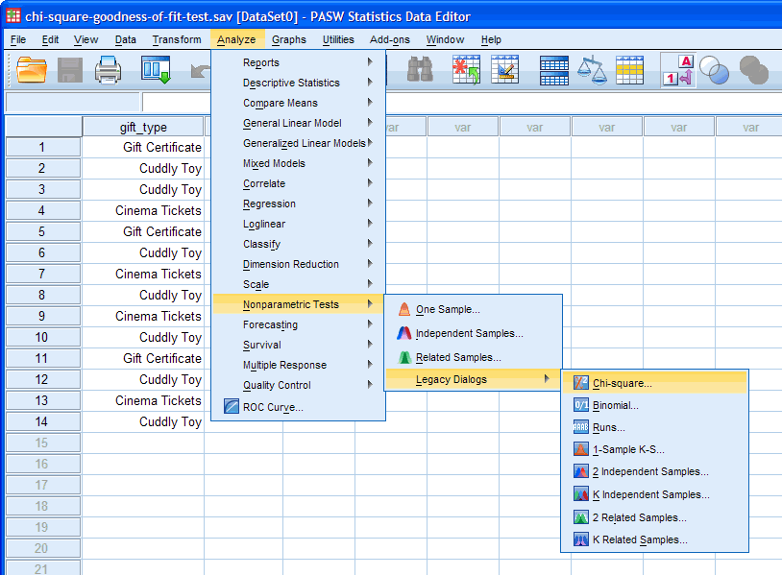Image resolution: width=782 pixels, height=575 pixels.
Task: Click the Open folder toolbar icon
Action: coord(32,69)
